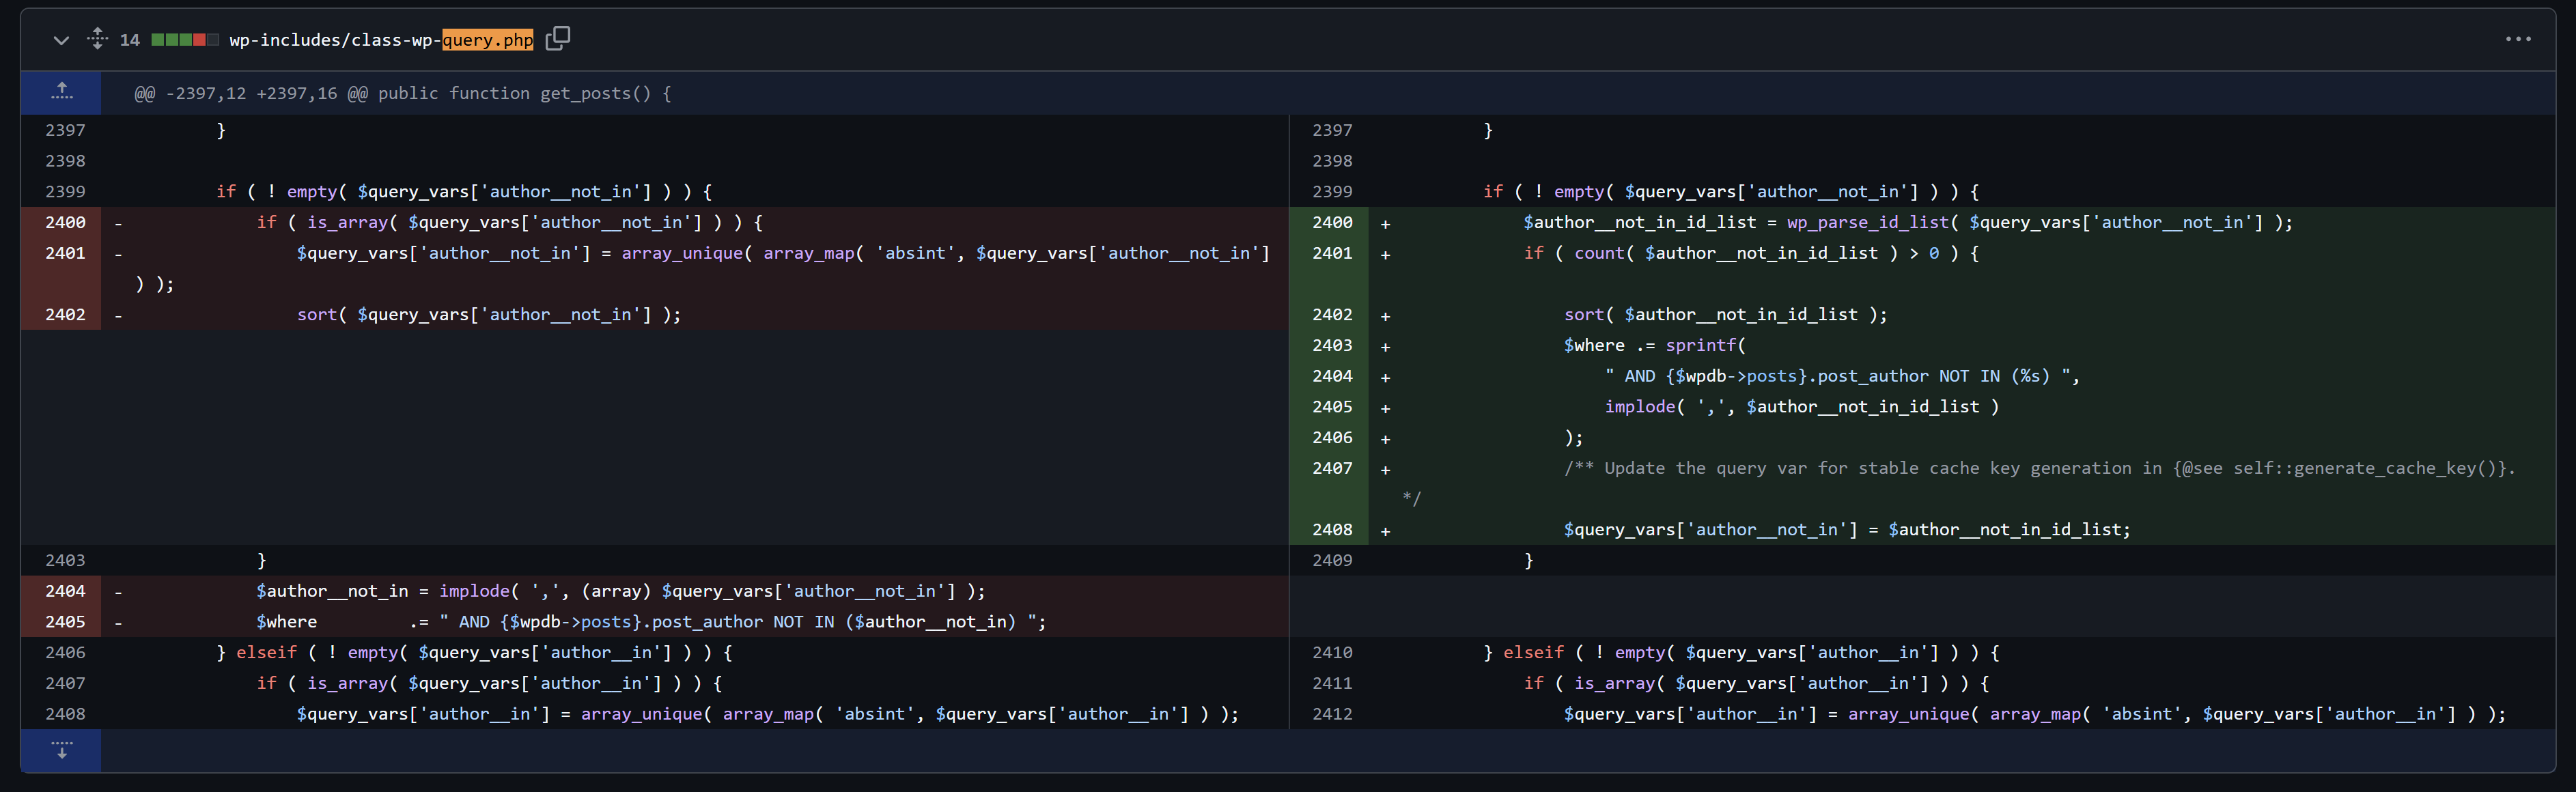Click the diffstat colored blocks indicator

185,40
